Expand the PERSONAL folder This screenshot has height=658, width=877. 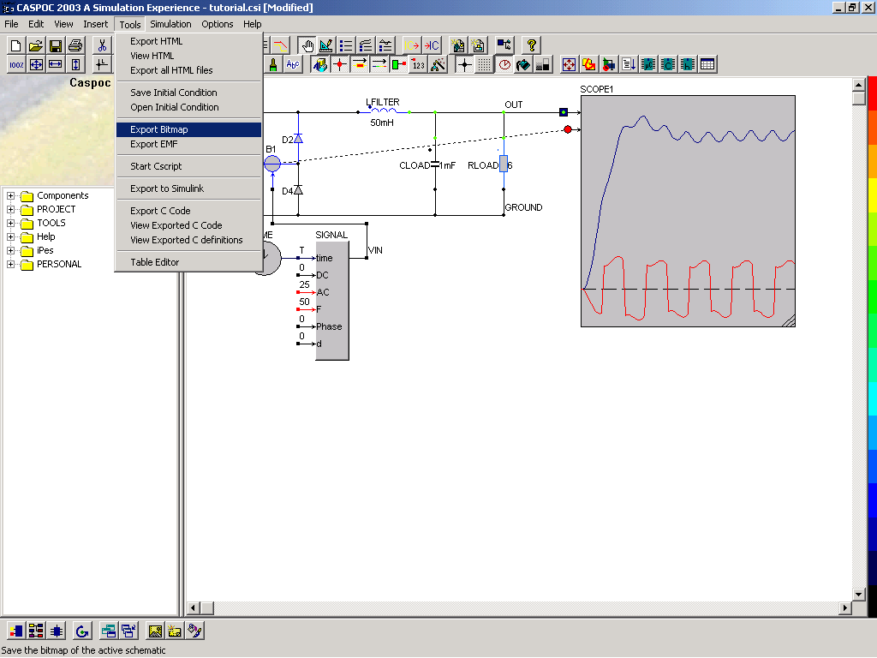[x=10, y=264]
